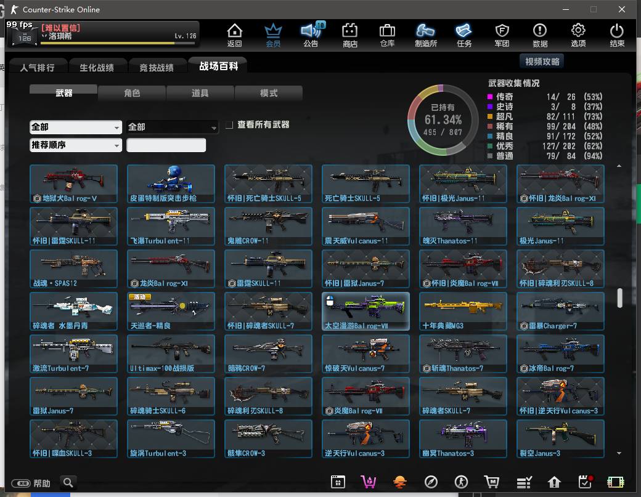
Task: Select 魂灭Thanatos-11 weapon card
Action: 463,226
